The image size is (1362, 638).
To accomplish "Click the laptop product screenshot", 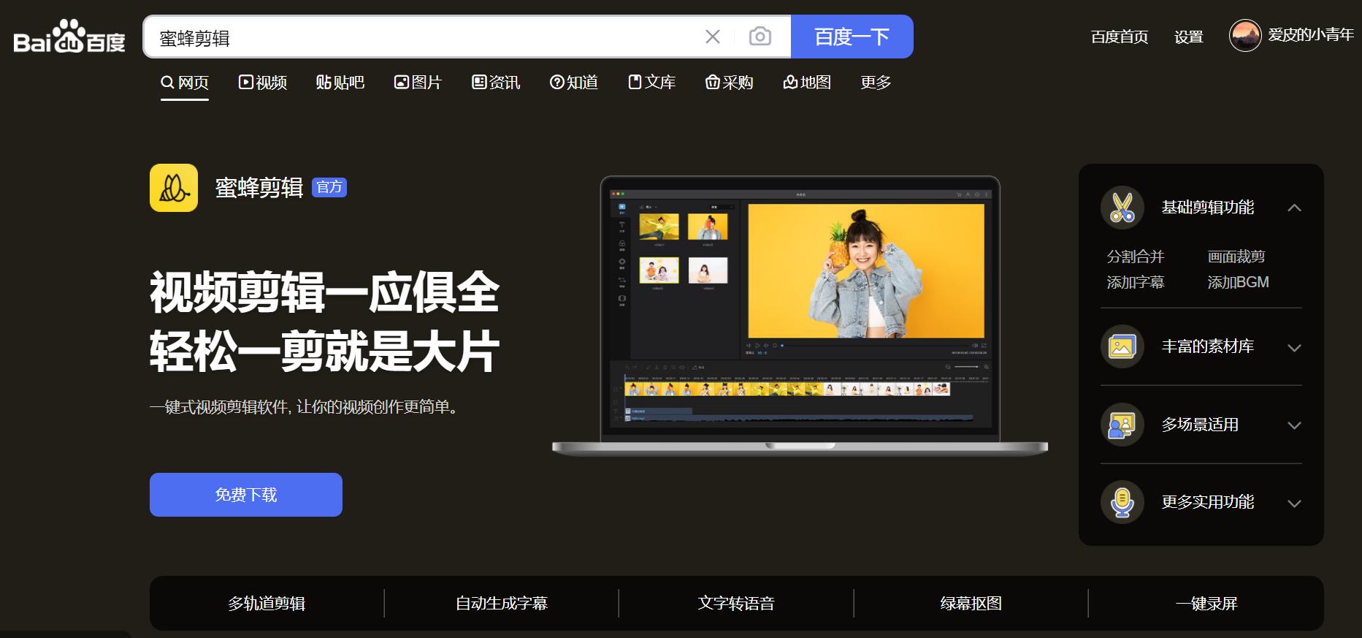I will click(800, 316).
